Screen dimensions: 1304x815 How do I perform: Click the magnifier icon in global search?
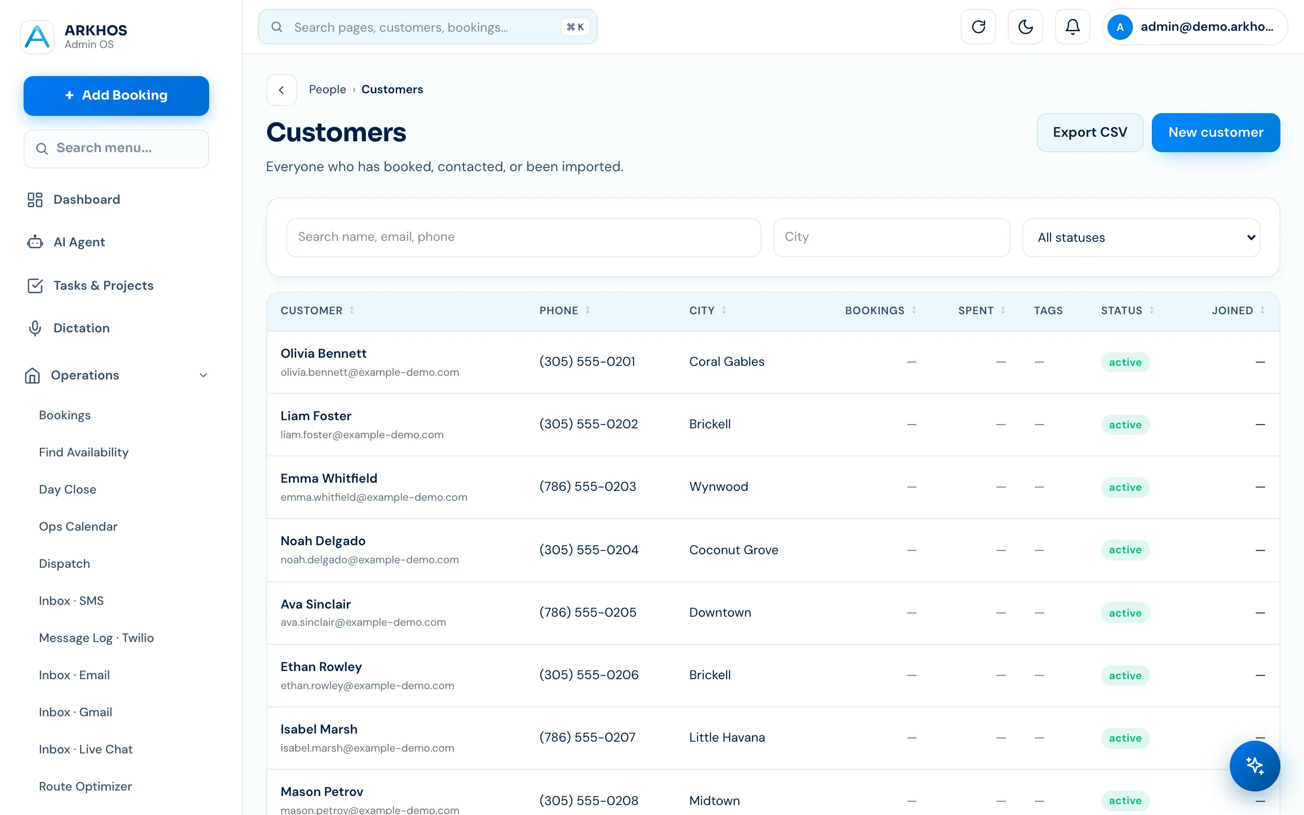pos(277,27)
